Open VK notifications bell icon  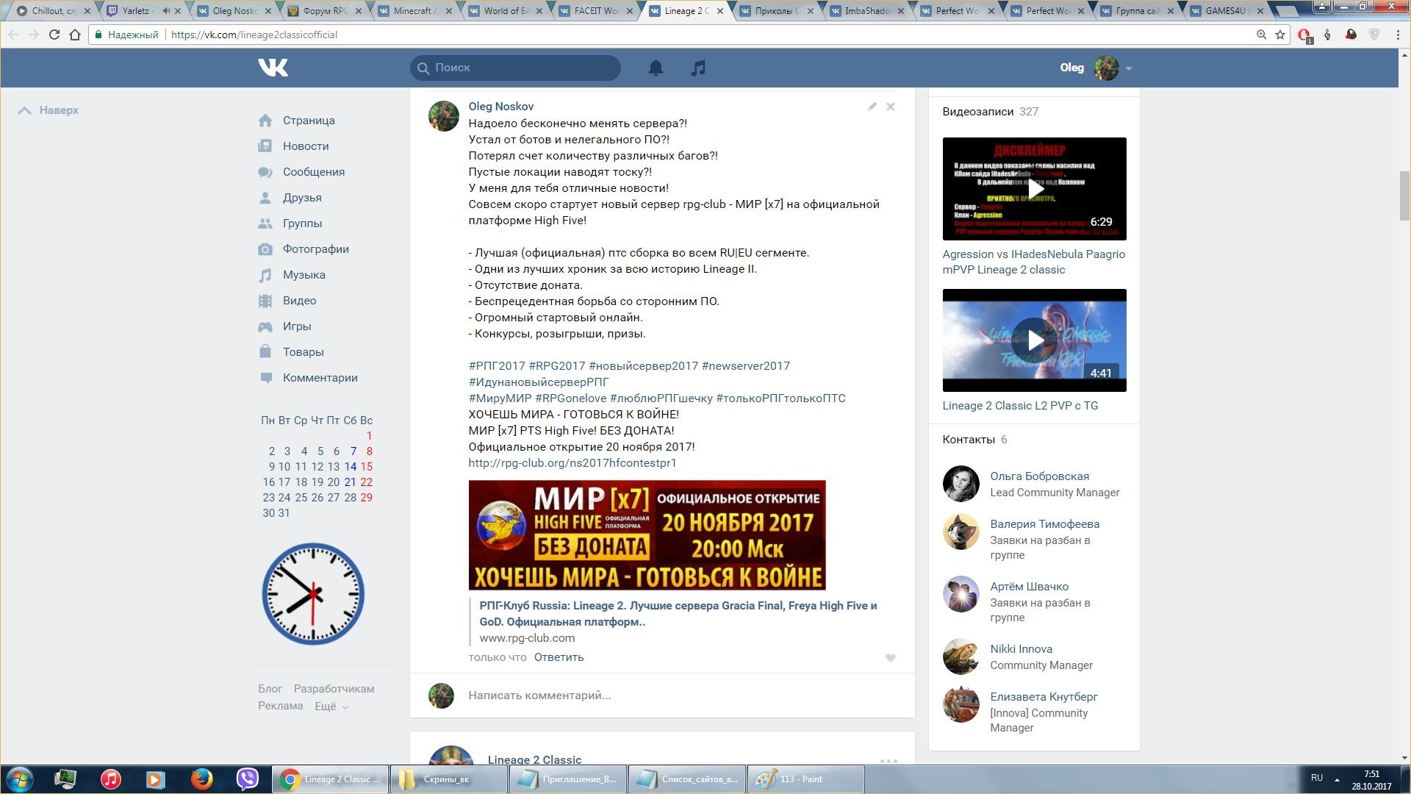tap(656, 68)
